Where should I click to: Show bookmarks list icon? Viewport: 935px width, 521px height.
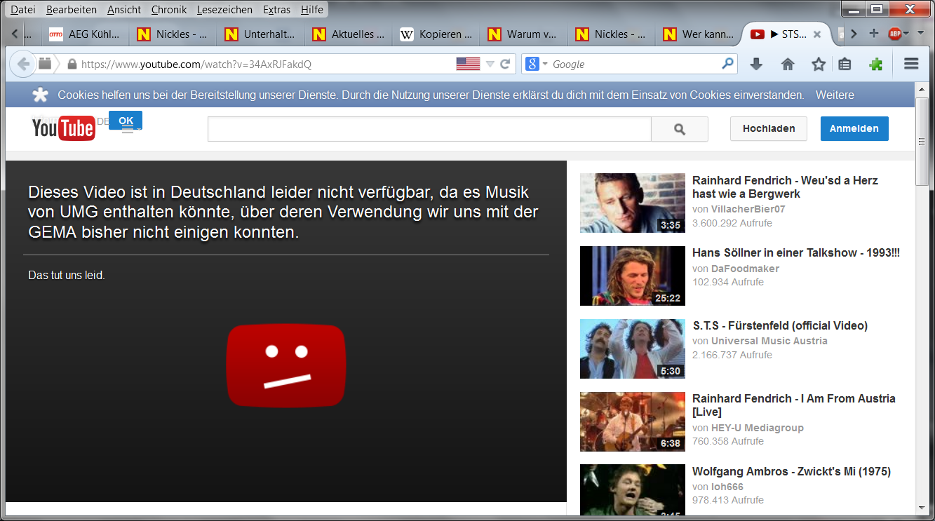tap(845, 64)
